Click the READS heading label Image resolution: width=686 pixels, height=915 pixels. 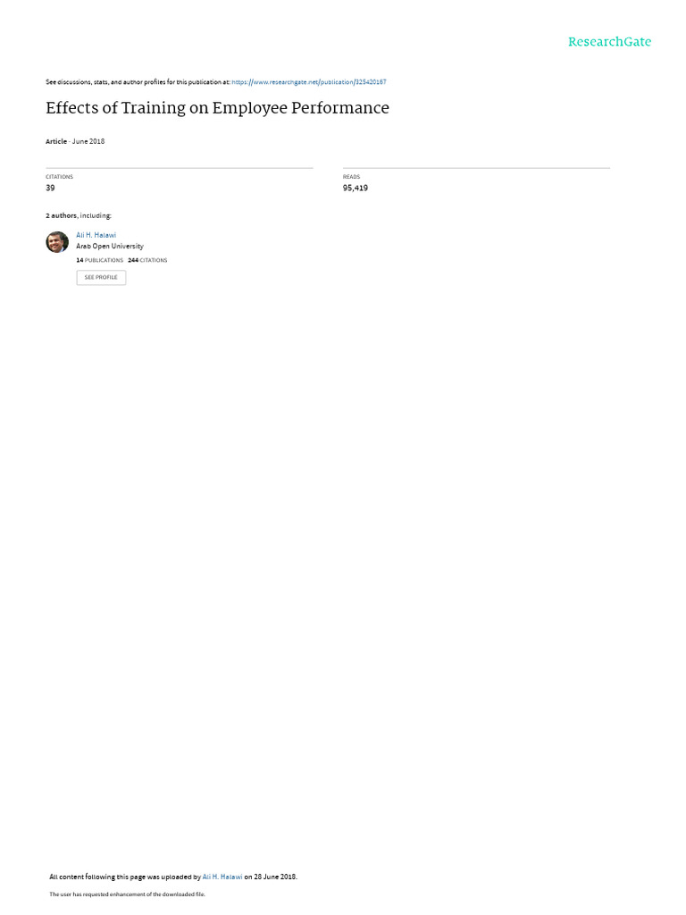pyautogui.click(x=351, y=177)
